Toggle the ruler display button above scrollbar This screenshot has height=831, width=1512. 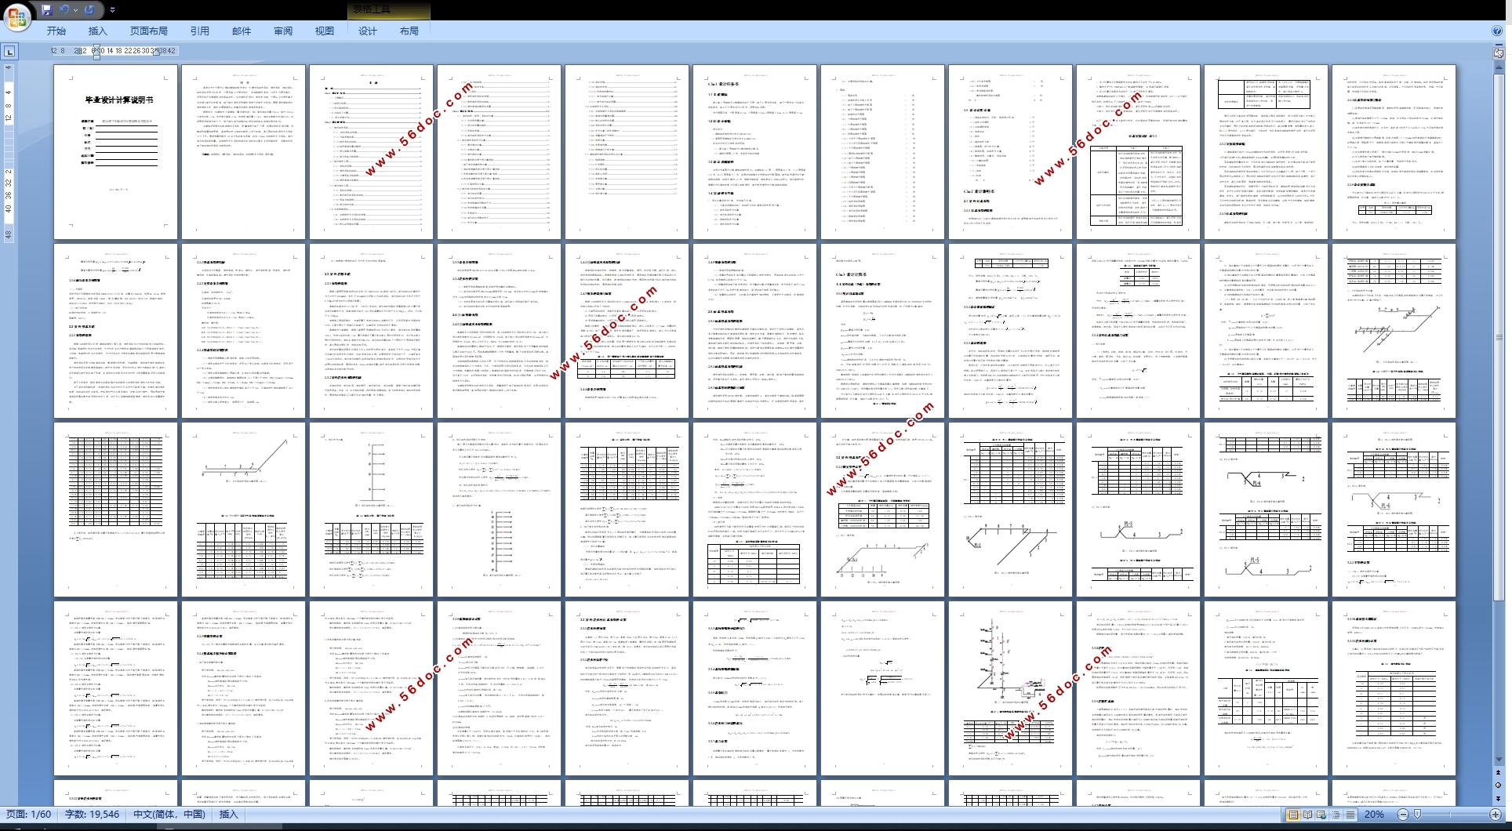coord(1499,53)
